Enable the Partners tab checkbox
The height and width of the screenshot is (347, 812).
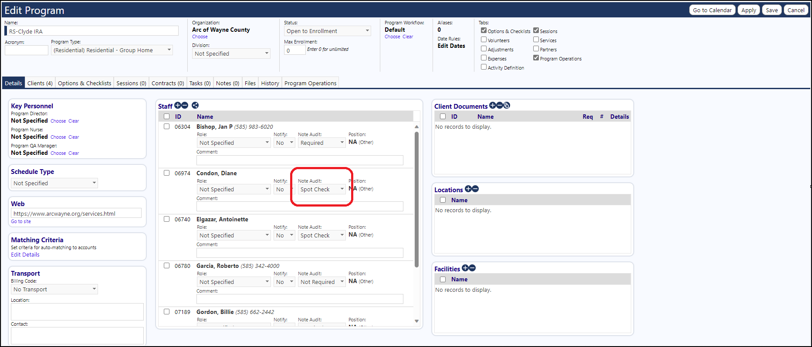coord(536,49)
